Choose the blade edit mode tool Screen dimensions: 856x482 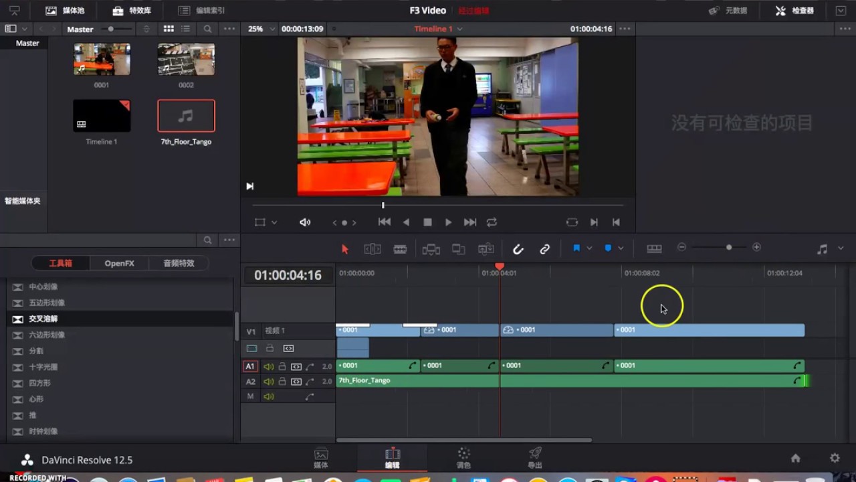click(x=400, y=249)
